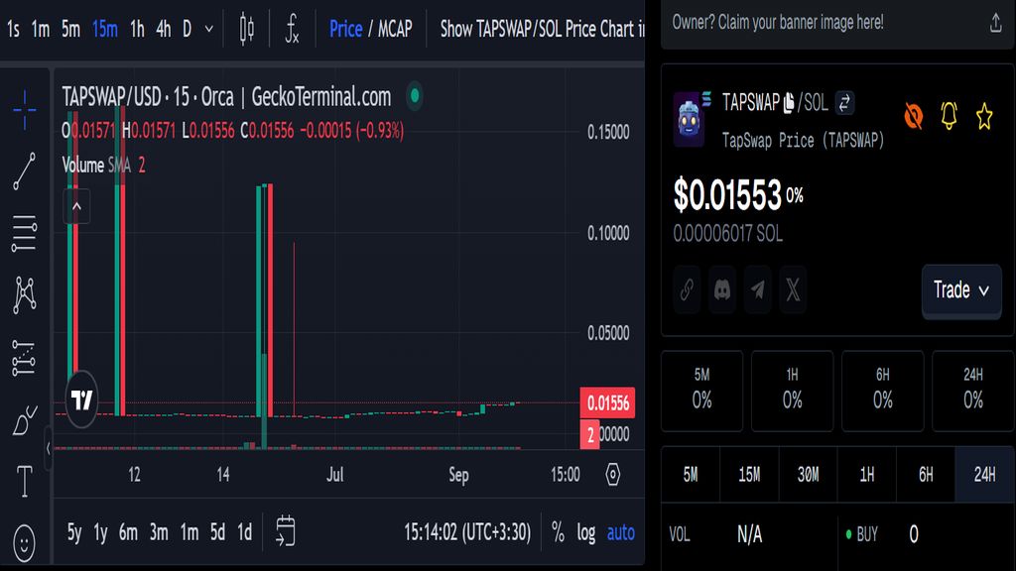Set chart range to 6m
This screenshot has width=1016, height=571.
[128, 532]
